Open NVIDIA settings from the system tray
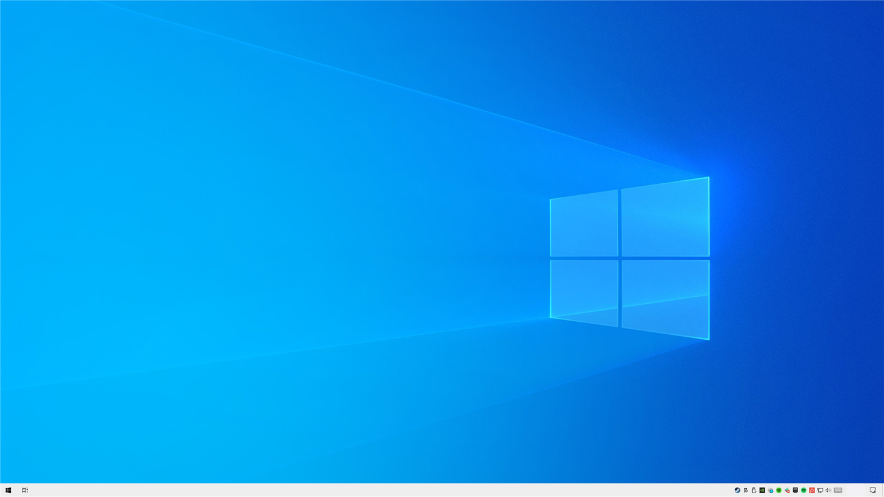This screenshot has height=497, width=884. pyautogui.click(x=762, y=490)
